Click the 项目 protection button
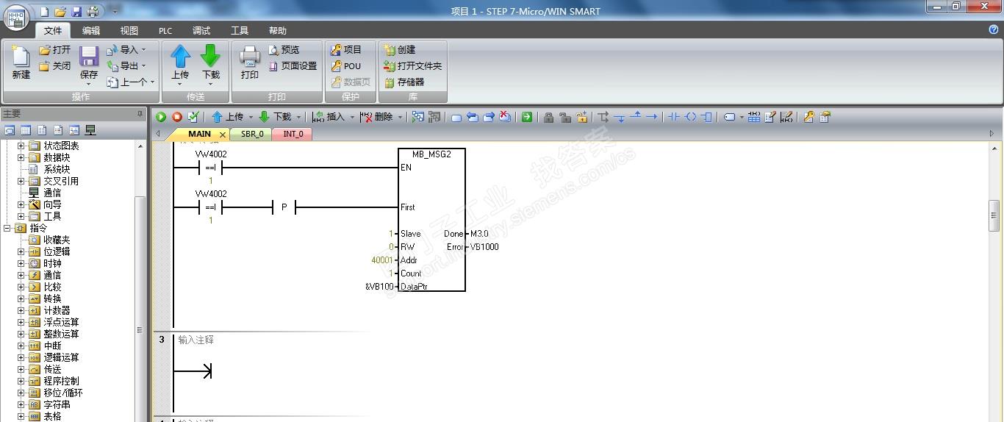Viewport: 1004px width, 422px height. [x=346, y=49]
